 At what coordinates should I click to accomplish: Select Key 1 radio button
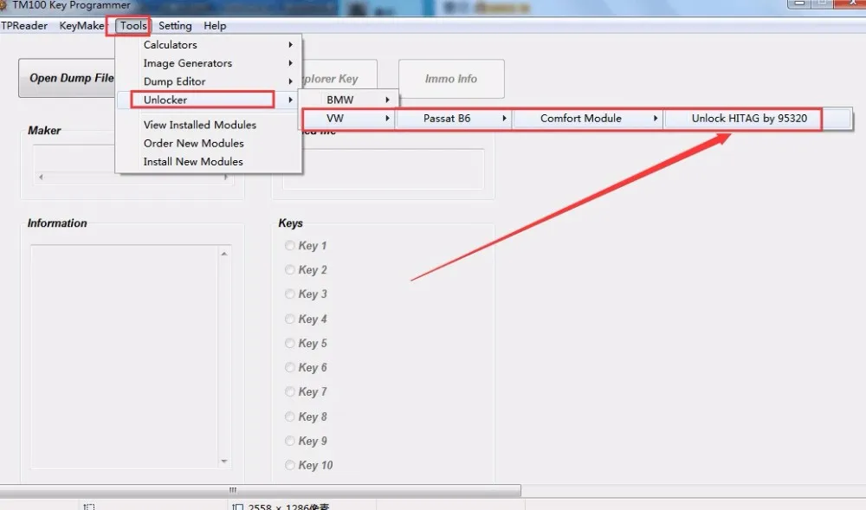pyautogui.click(x=289, y=246)
